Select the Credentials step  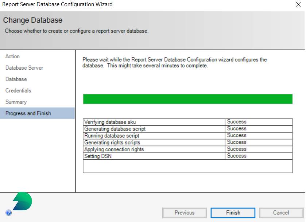(18, 90)
